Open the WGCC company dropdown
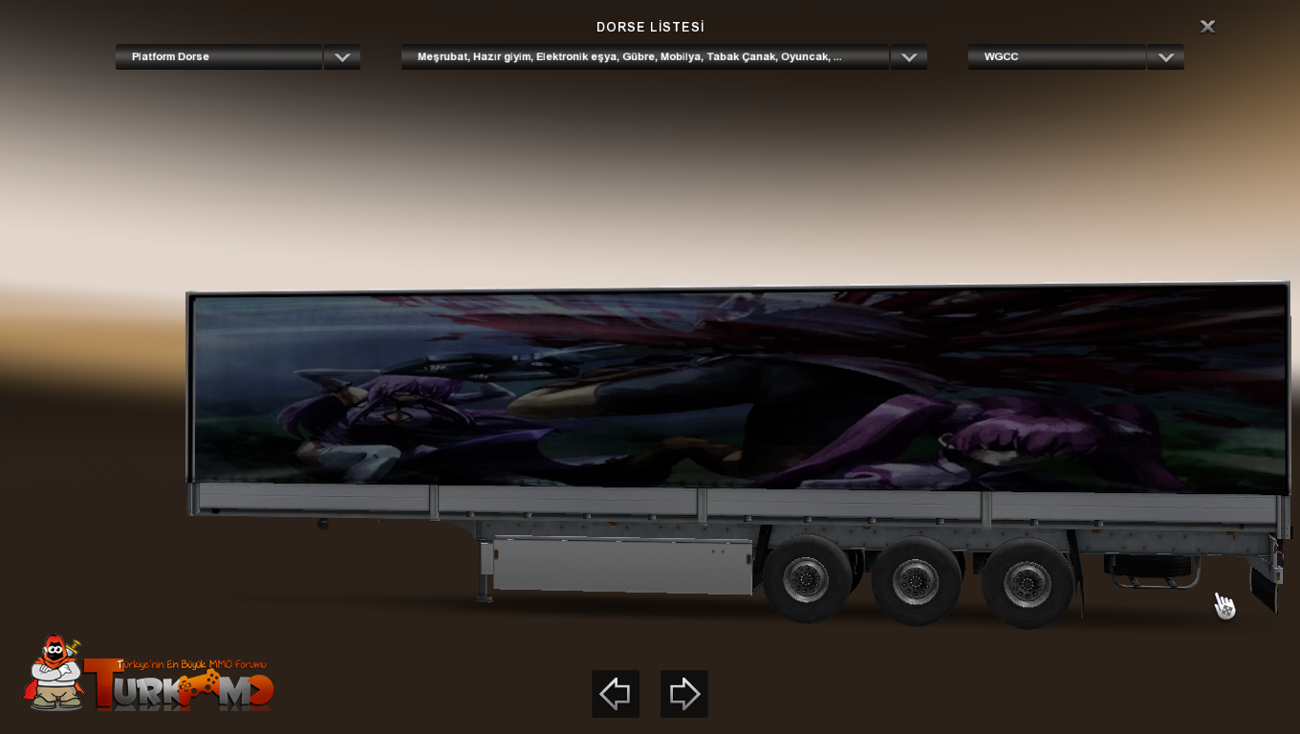This screenshot has height=734, width=1300. (x=1057, y=56)
